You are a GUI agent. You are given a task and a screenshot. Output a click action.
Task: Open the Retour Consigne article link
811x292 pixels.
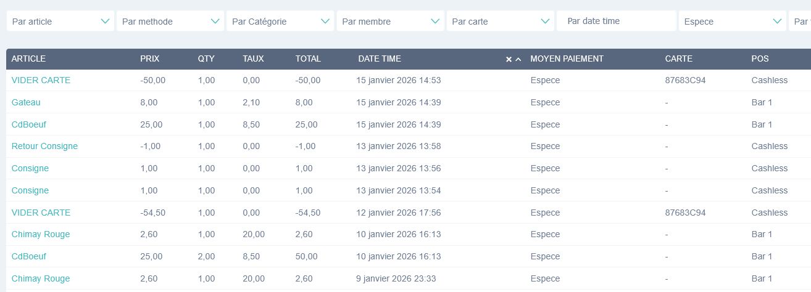[44, 146]
